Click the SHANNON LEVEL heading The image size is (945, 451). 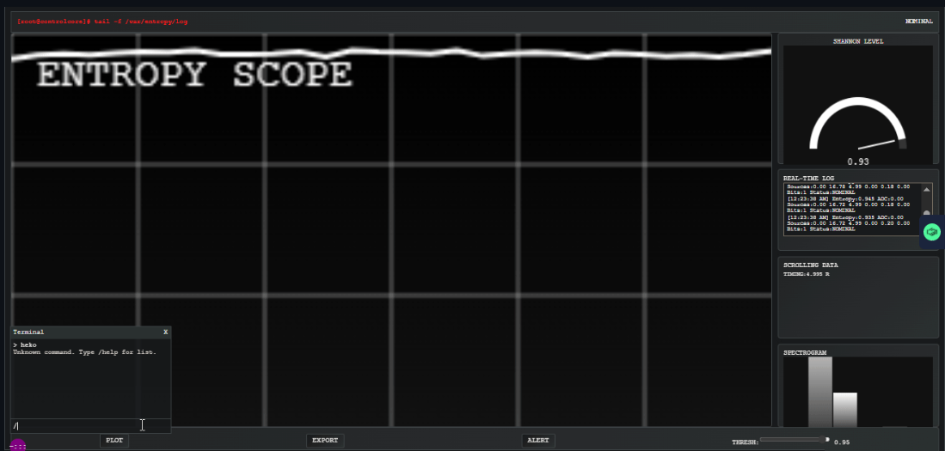point(858,41)
